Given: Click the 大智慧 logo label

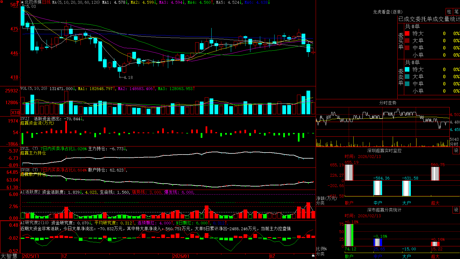Looking at the screenshot, I should 9,256.
